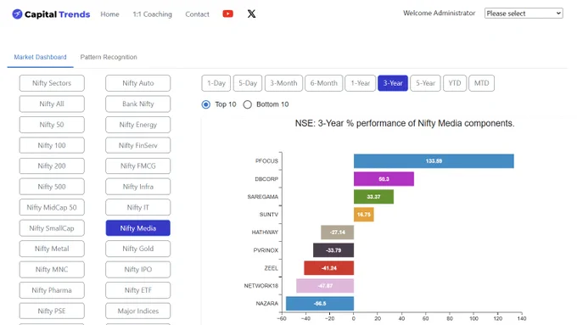Click the PFOCUS axis label
This screenshot has height=325, width=577.
tap(266, 161)
